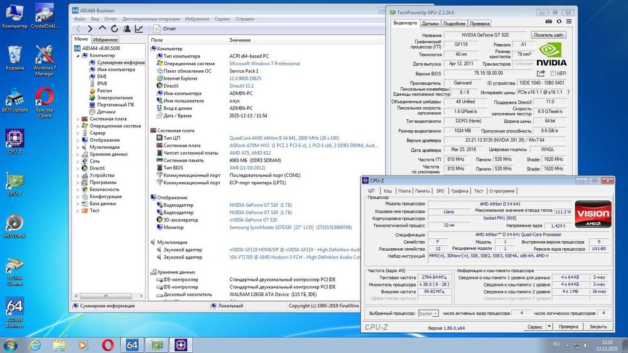Open GPU-Z screenshot camera icon

[x=549, y=21]
